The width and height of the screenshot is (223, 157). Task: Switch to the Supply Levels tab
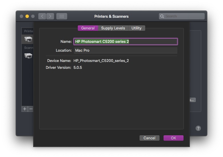(113, 28)
